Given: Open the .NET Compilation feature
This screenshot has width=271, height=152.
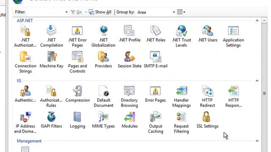Looking at the screenshot, I should 51,36.
